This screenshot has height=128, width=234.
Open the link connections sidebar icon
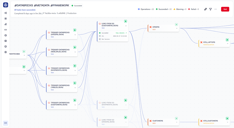[6, 30]
